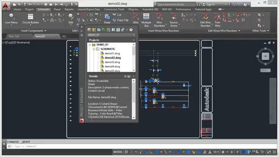
Task: Toggle polar tracking in status bar
Action: 157,152
